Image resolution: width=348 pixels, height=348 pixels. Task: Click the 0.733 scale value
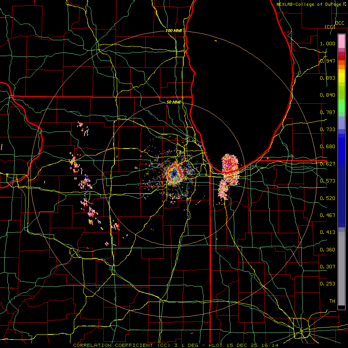pyautogui.click(x=328, y=130)
